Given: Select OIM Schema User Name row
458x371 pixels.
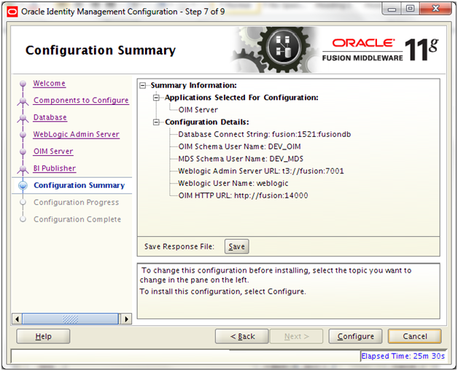Looking at the screenshot, I should 239,147.
